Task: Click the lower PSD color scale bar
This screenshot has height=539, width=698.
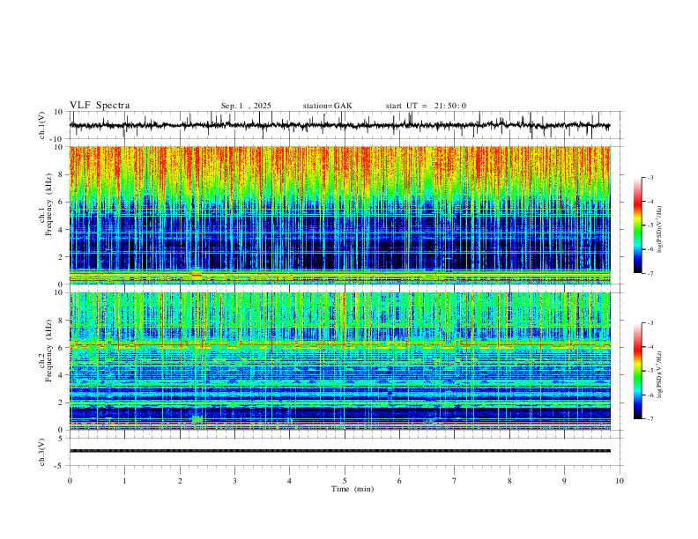Action: [638, 371]
